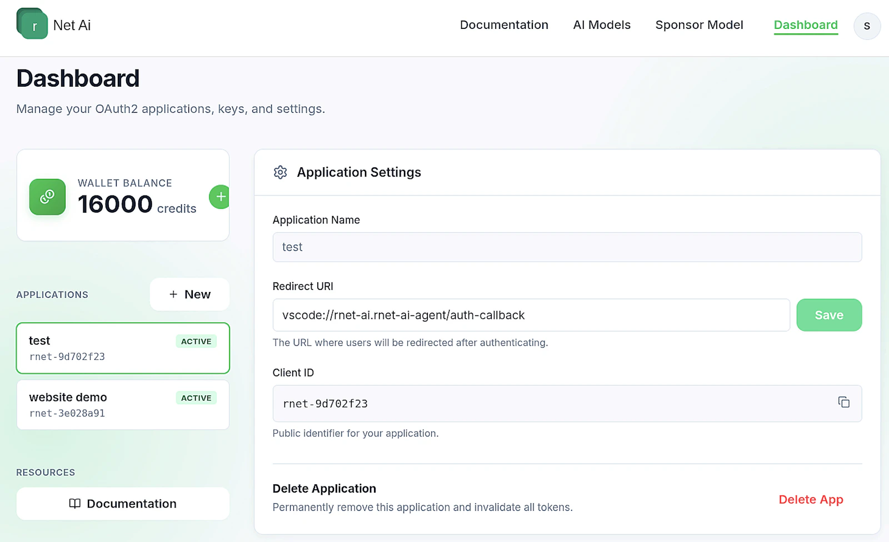This screenshot has height=542, width=889.
Task: Click the 16000 credits balance
Action: click(137, 204)
